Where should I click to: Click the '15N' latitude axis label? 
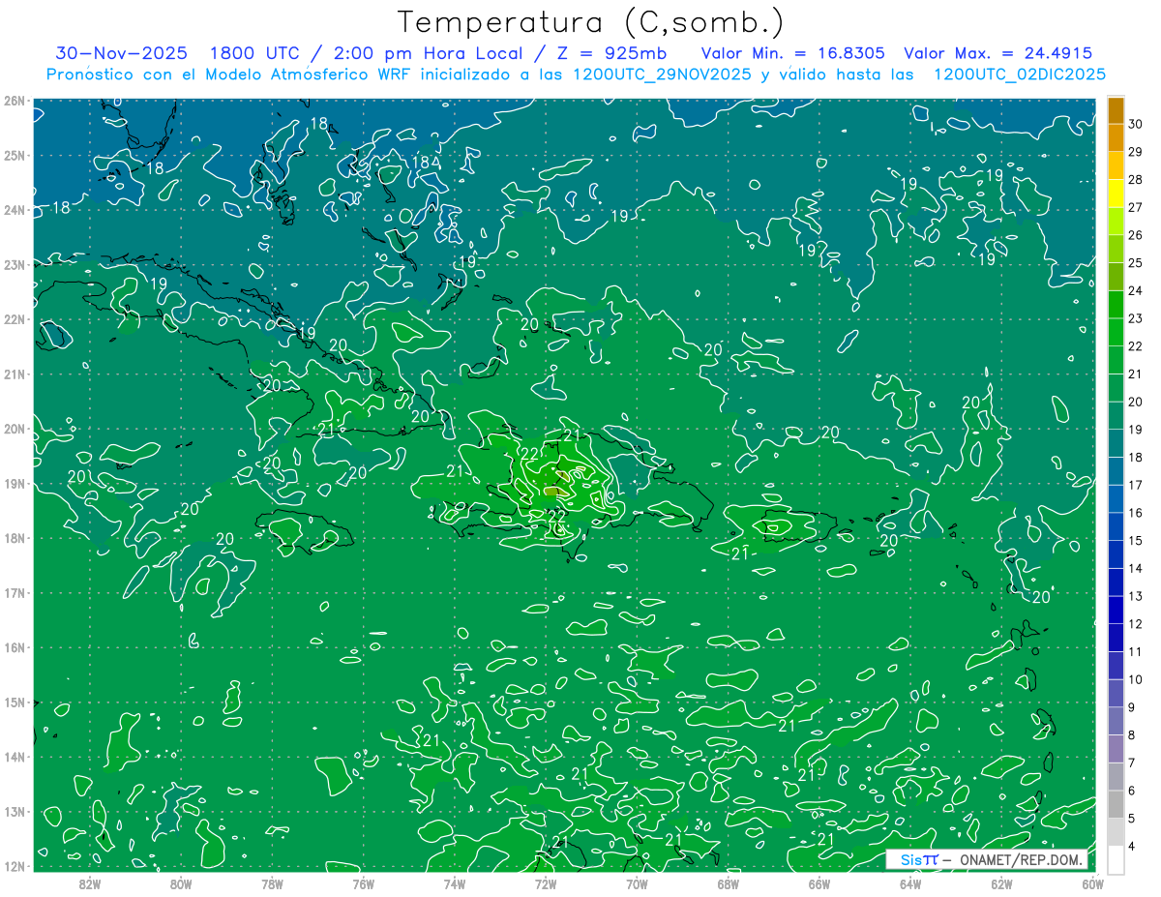[14, 702]
